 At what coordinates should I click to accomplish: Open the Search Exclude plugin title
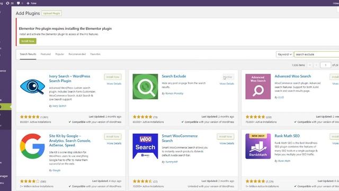point(174,76)
